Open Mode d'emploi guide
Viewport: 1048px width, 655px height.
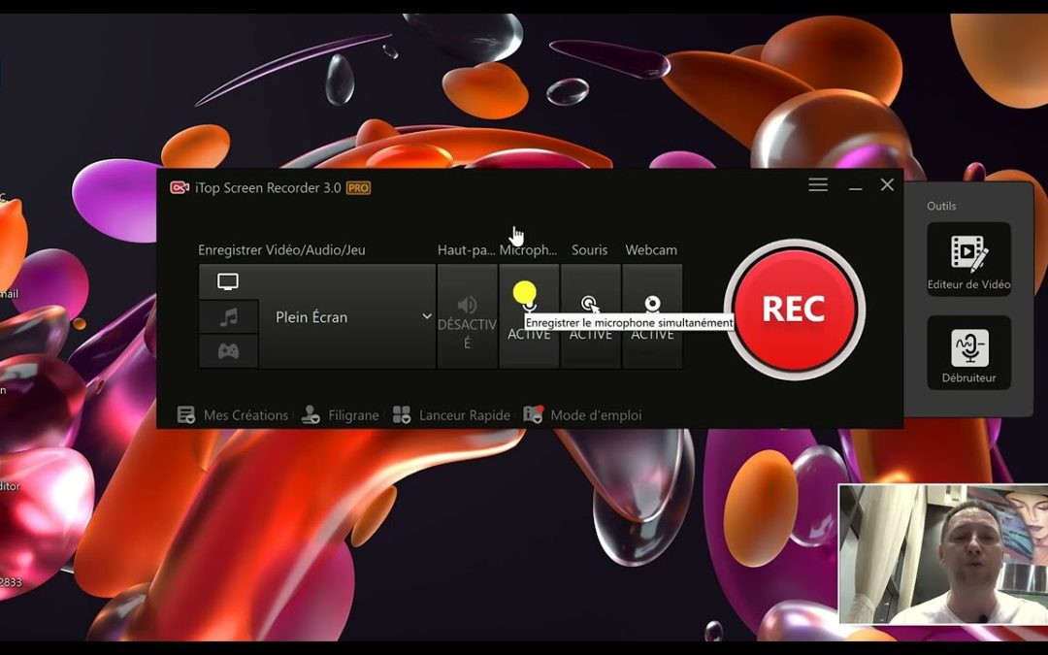[x=582, y=415]
